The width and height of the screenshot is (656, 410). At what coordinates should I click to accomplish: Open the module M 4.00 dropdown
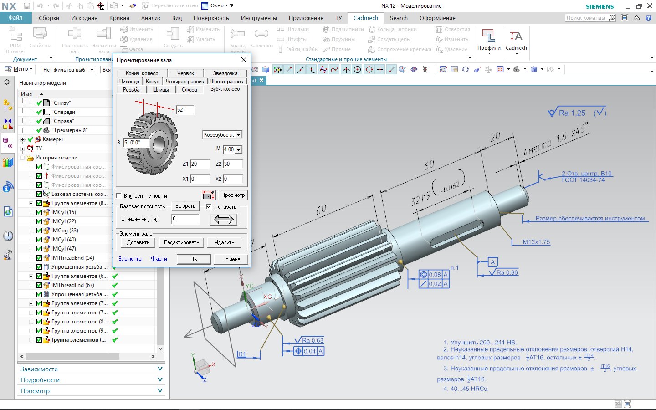(x=238, y=149)
